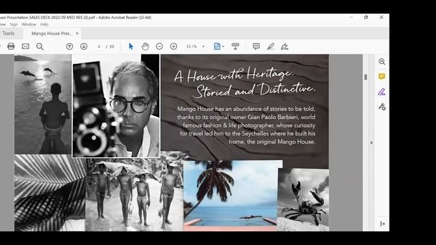
Task: Click the vertical scrollbar thumb
Action: [366, 77]
